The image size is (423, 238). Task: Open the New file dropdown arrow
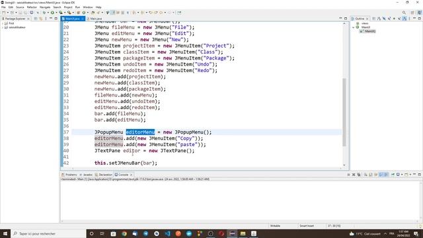tap(7, 13)
